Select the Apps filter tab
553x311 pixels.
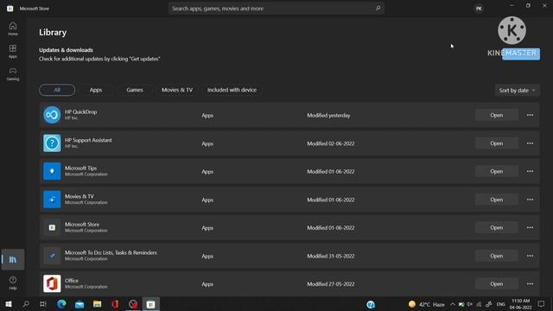(x=96, y=90)
